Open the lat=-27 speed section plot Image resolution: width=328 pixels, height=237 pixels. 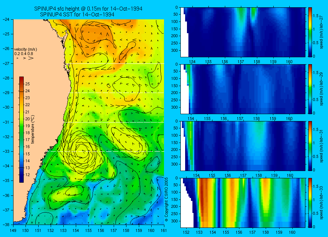tap(243, 32)
